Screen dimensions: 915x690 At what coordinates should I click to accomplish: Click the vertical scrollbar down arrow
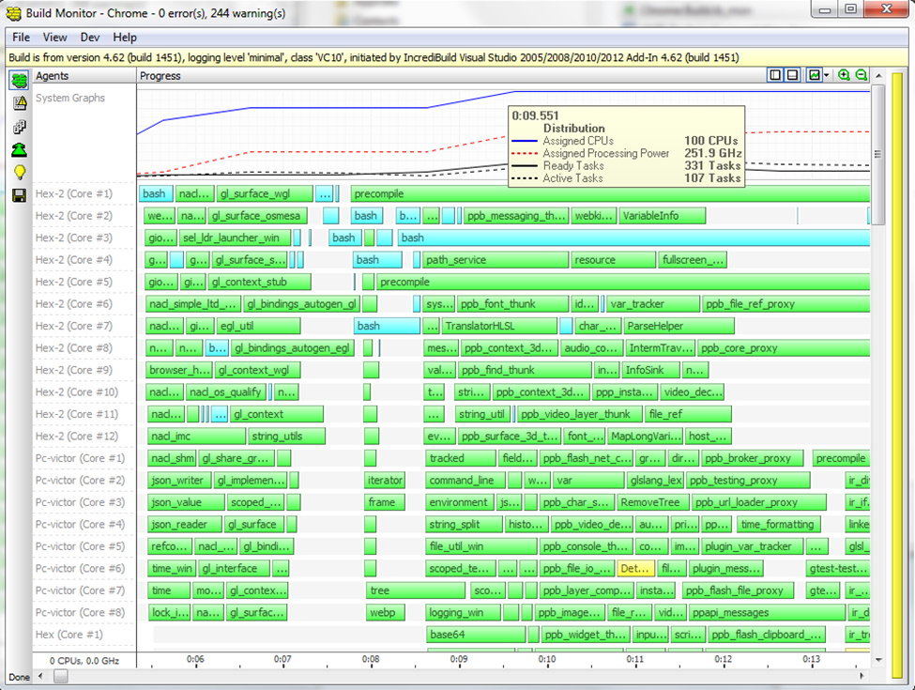878,660
